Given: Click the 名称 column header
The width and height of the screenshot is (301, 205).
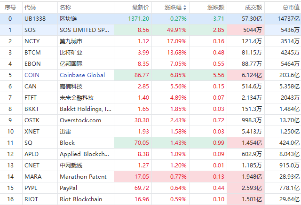Looking at the screenshot, I should point(65,8).
